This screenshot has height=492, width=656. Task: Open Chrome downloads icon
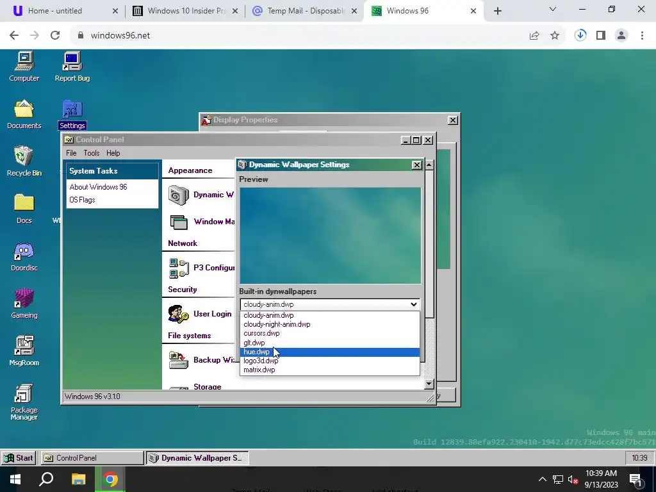[580, 35]
